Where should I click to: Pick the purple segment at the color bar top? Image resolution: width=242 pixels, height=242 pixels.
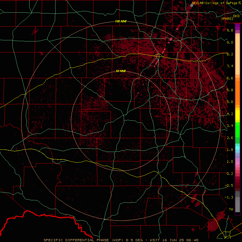pyautogui.click(x=237, y=27)
